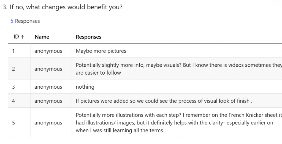Click the Name column header

tap(42, 37)
